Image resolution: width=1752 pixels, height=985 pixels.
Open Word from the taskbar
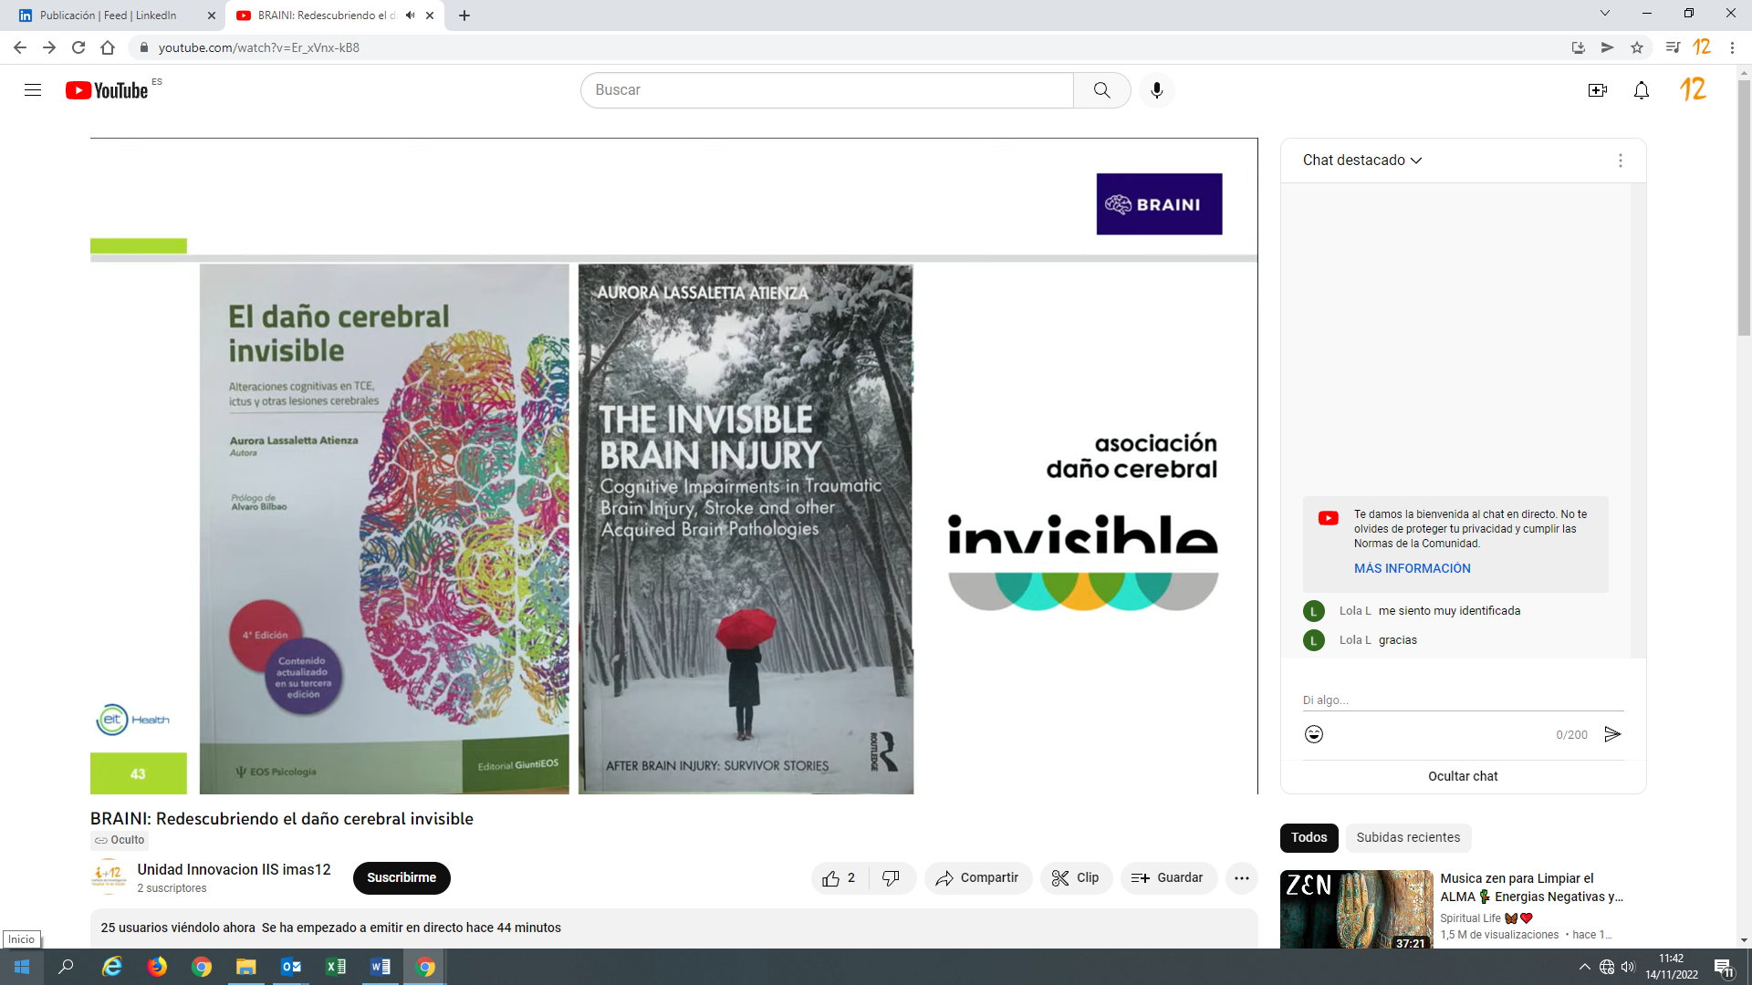381,967
